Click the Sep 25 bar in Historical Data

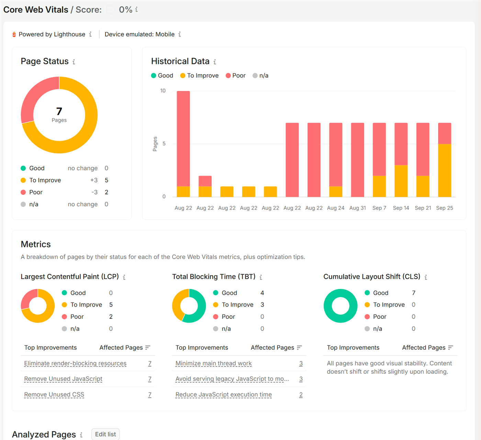[x=445, y=160]
